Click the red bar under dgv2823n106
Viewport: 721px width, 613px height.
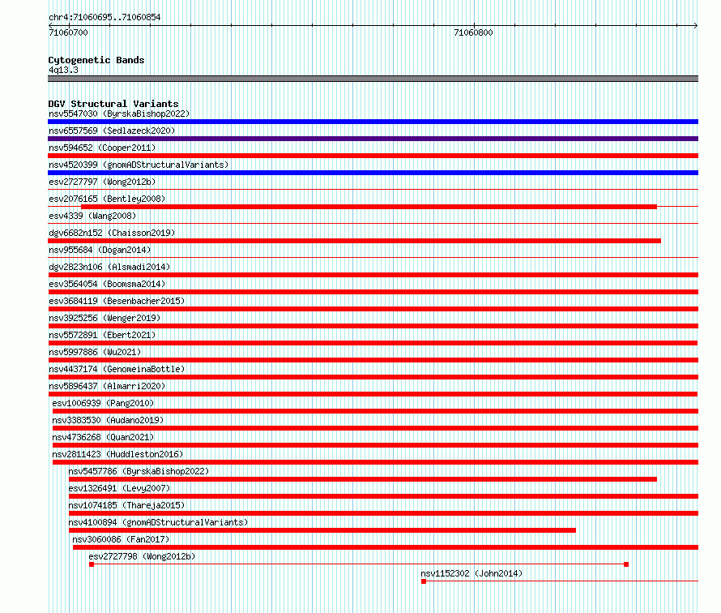(x=373, y=275)
